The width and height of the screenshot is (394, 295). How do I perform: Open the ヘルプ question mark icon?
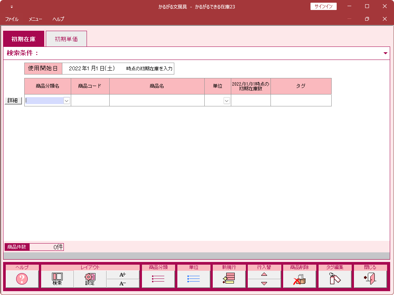(x=22, y=279)
